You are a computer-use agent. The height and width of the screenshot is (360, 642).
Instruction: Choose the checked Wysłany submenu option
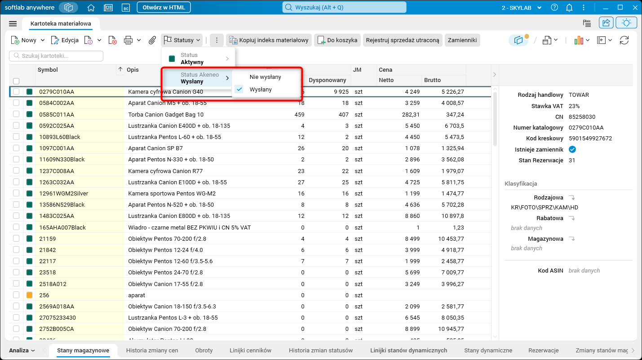click(x=266, y=89)
